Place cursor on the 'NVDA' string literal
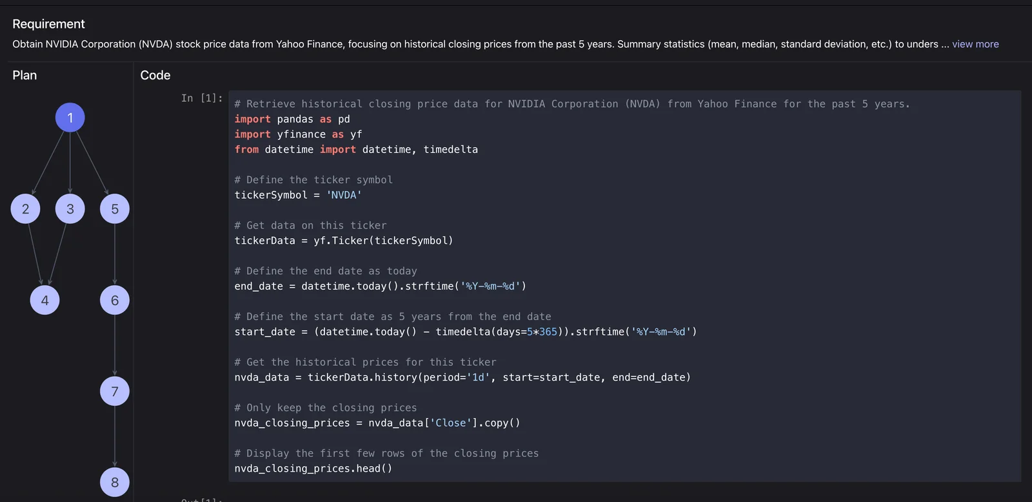 click(x=344, y=195)
